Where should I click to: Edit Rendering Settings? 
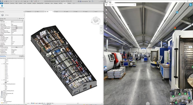click(17, 47)
